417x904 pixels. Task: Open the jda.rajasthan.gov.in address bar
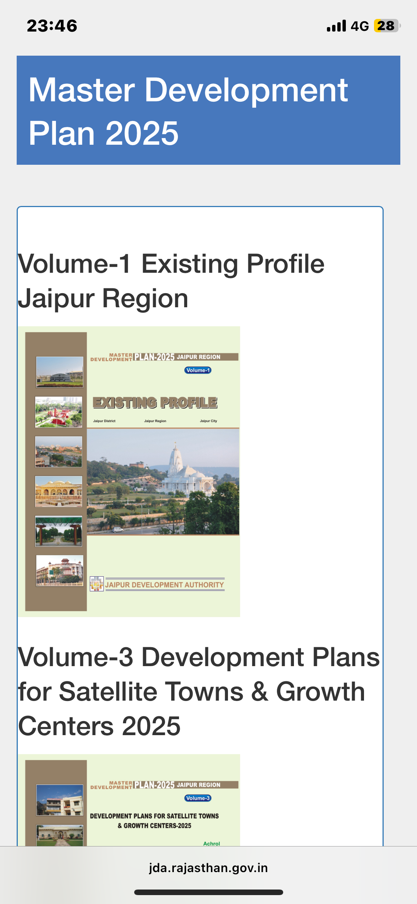coord(208,868)
